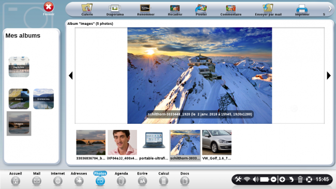Zoom in with the plus icon
The height and width of the screenshot is (189, 336).
pyautogui.click(x=282, y=179)
